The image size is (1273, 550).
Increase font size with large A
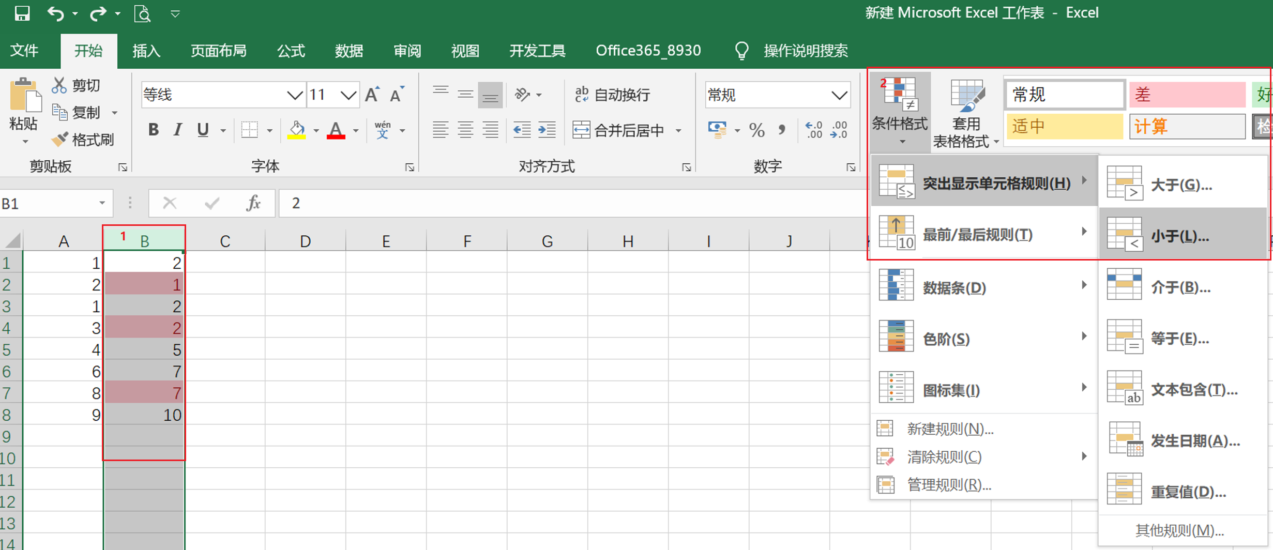372,95
